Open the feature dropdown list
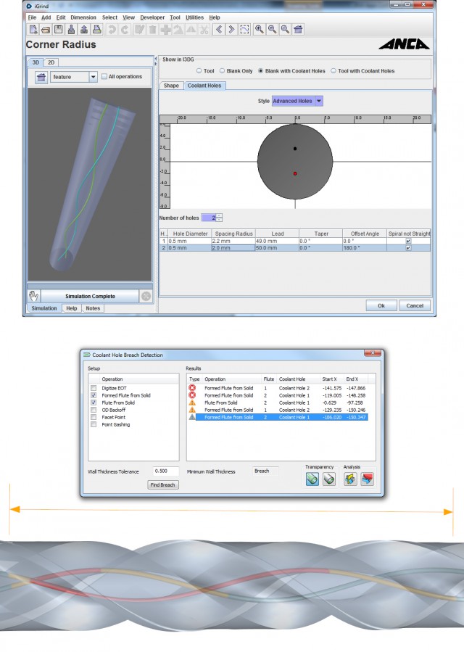 [93, 77]
